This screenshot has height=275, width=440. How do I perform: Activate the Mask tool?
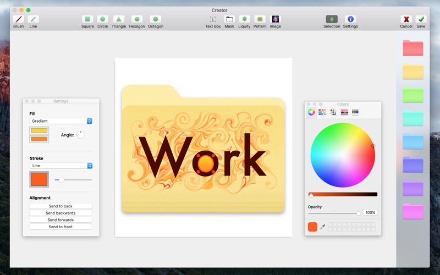pyautogui.click(x=229, y=21)
